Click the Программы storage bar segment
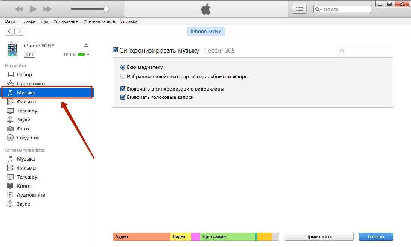The image size is (411, 247). [227, 236]
